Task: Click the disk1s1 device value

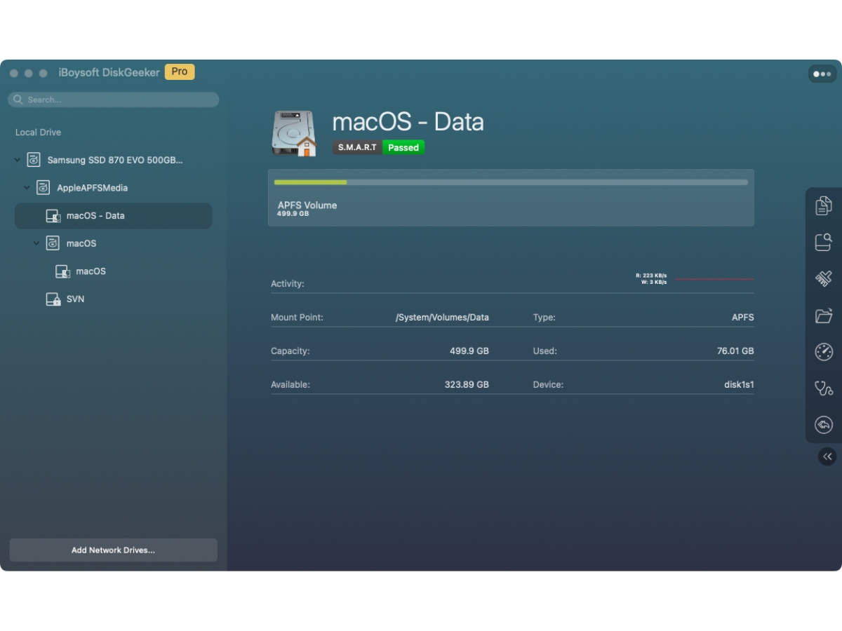Action: click(x=739, y=385)
